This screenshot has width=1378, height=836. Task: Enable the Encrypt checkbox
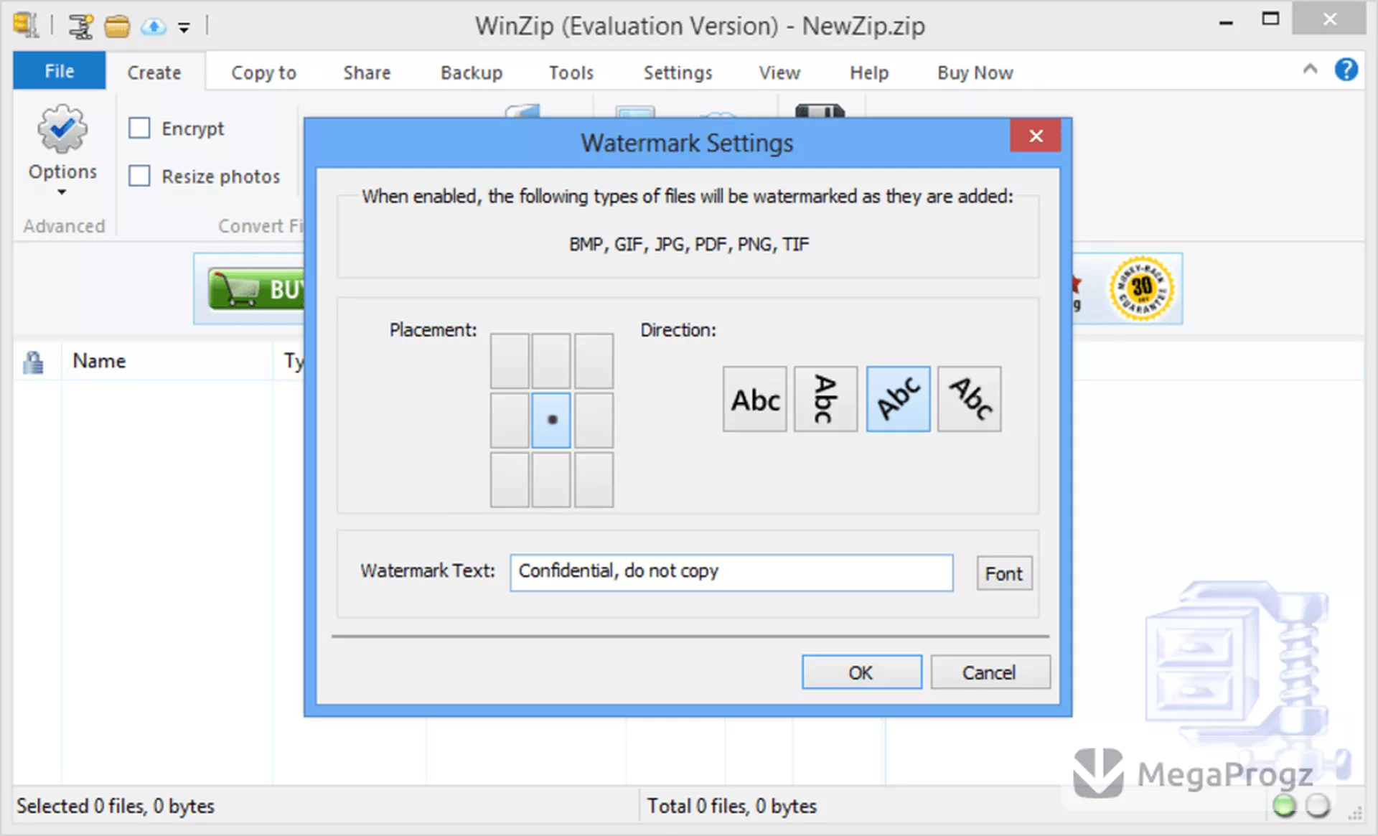pyautogui.click(x=139, y=128)
